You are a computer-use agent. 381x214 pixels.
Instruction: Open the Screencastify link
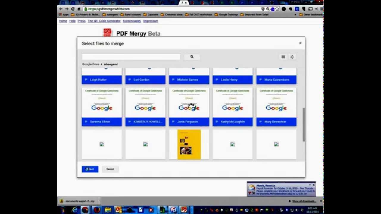click(x=132, y=21)
